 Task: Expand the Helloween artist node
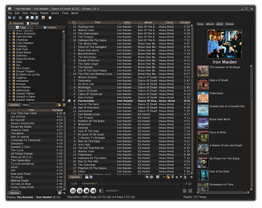point(10,81)
